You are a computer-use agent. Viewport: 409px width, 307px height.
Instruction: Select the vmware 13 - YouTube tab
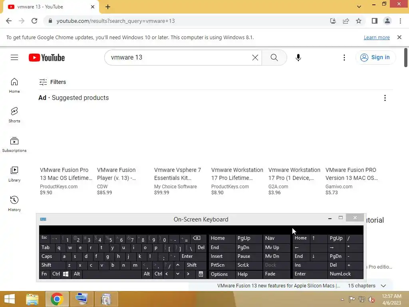[x=51, y=7]
